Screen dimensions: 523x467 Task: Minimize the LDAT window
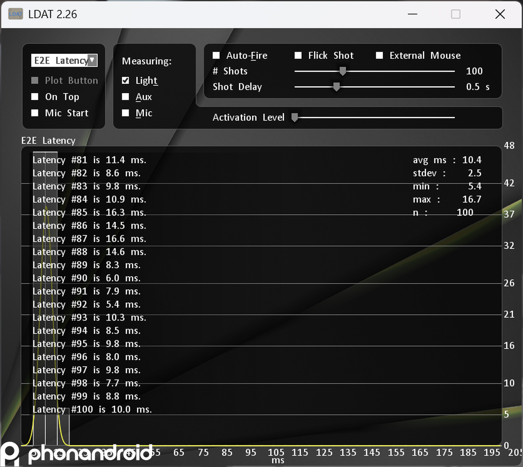413,14
